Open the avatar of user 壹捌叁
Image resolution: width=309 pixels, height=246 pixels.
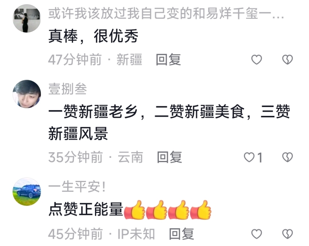[27, 94]
